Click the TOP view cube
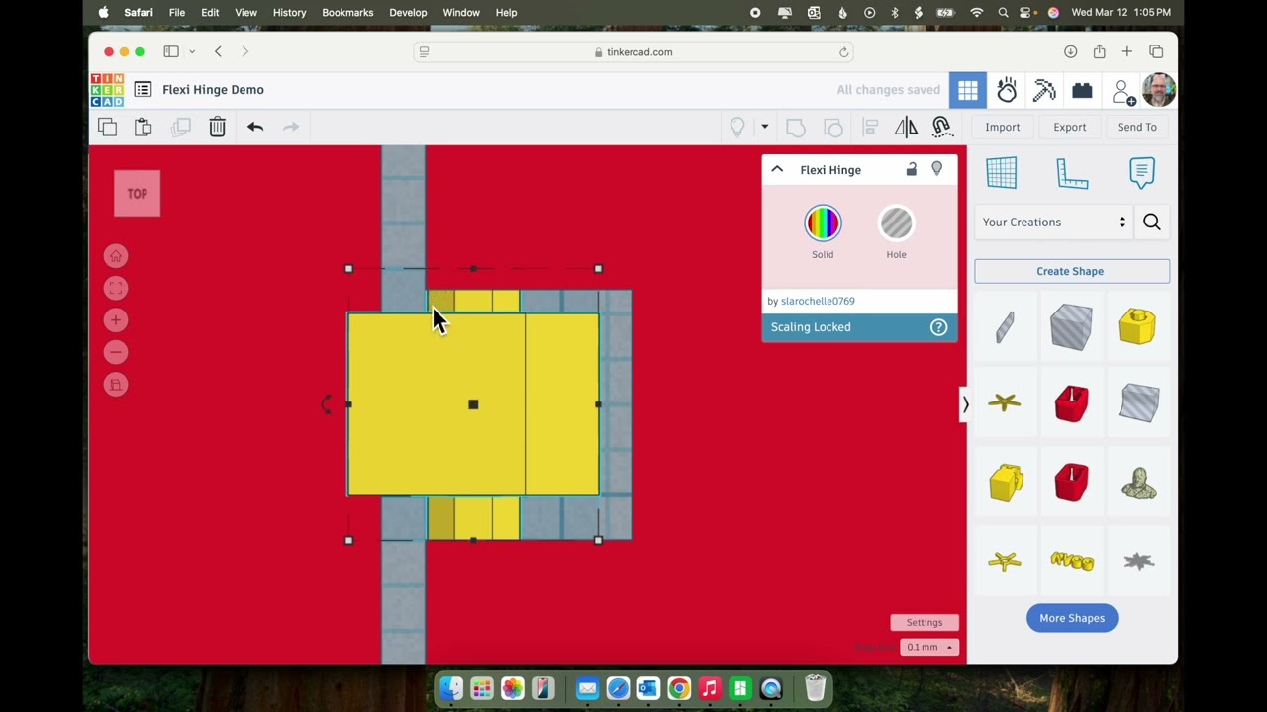This screenshot has height=712, width=1267. pos(137,193)
